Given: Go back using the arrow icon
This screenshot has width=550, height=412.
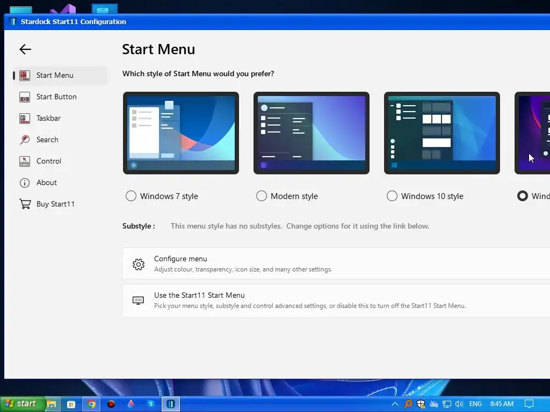Looking at the screenshot, I should 25,49.
